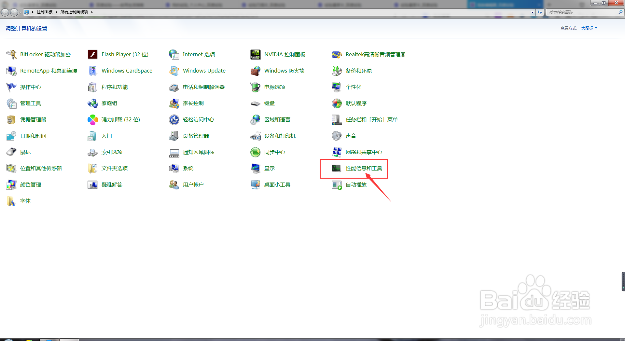Open the 操作中心 flag icon
The image size is (625, 341).
coord(11,87)
